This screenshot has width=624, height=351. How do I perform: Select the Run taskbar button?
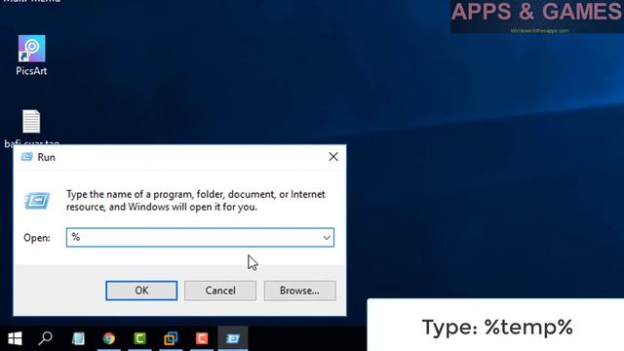pos(233,338)
